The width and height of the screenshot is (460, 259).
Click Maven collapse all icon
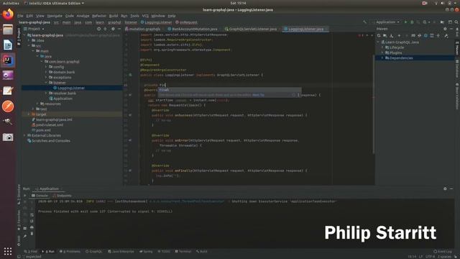coord(438,35)
